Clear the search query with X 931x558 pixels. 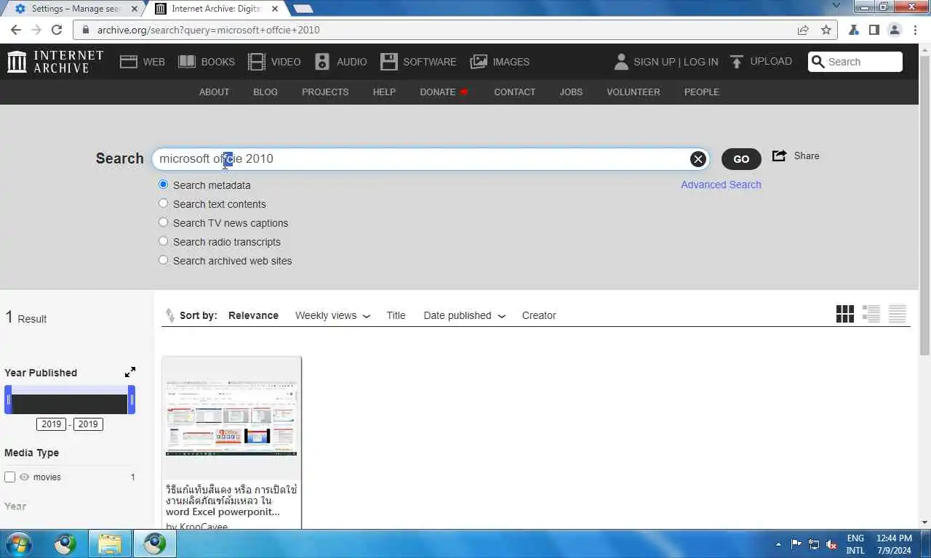click(x=698, y=159)
